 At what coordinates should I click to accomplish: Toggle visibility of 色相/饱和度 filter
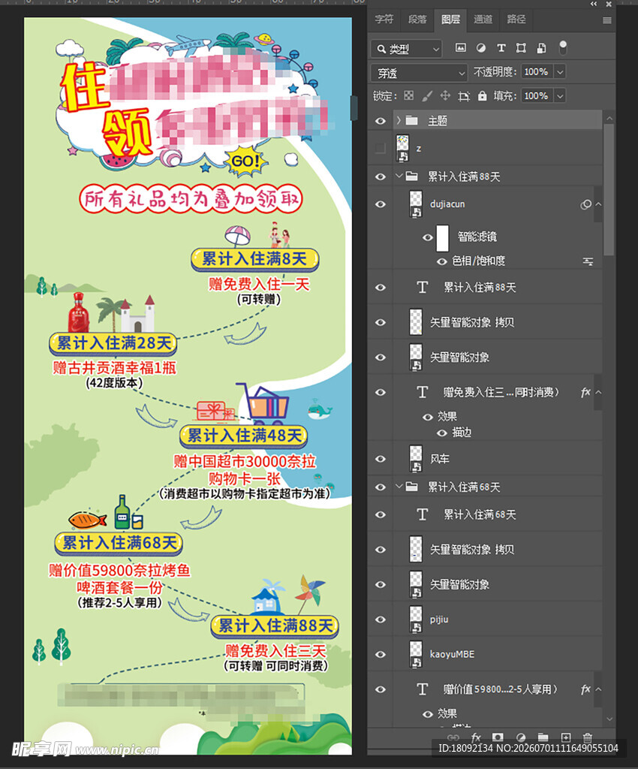(x=441, y=261)
